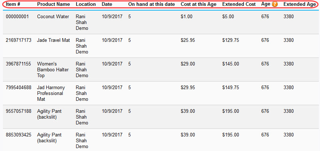Select the Coconut Water product row
This screenshot has width=320, height=151.
(53, 17)
